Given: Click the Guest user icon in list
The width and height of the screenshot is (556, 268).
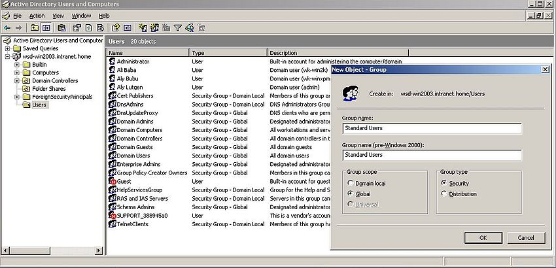Looking at the screenshot, I should 112,181.
